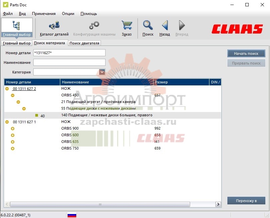Click the Конфигурация машины gears icon
Image resolution: width=270 pixels, height=218 pixels.
94,25
